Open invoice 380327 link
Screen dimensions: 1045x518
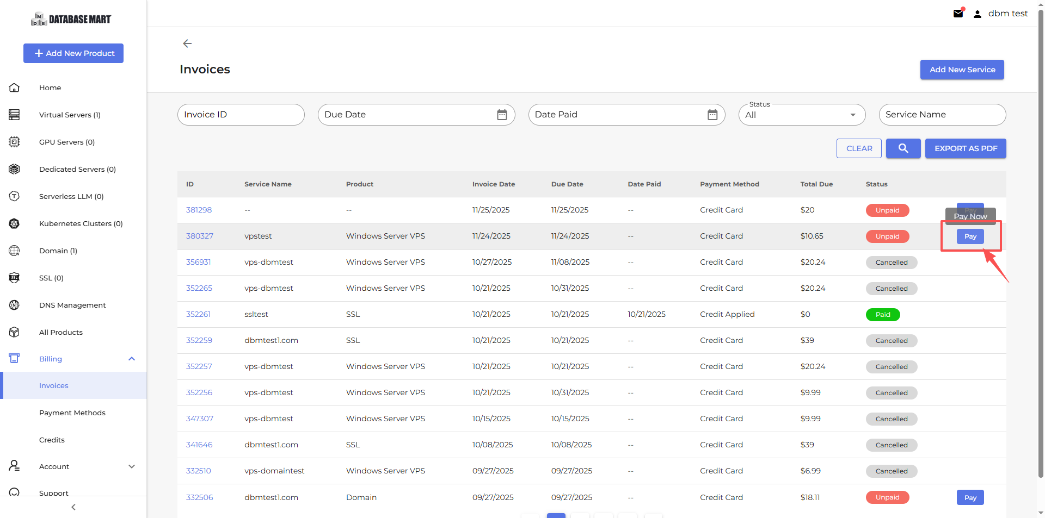tap(200, 236)
